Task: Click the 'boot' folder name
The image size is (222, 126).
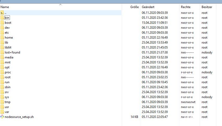Action: pos(8,23)
